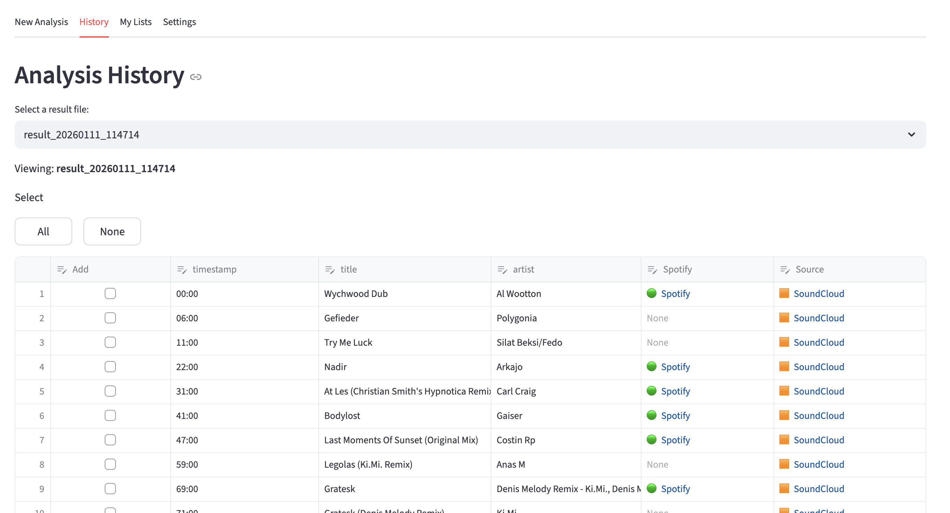Open the Settings tab
The image size is (950, 513).
click(x=179, y=22)
